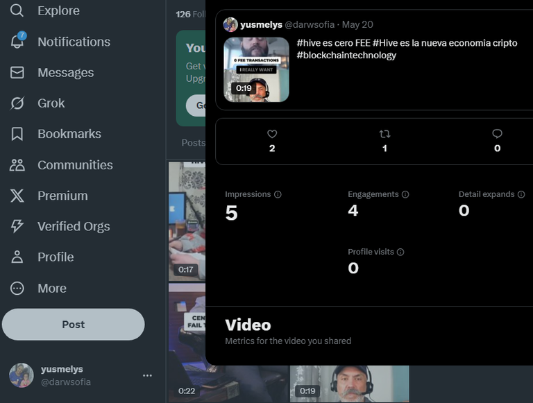The height and width of the screenshot is (403, 533).
Task: Click the Grok icon in sidebar
Action: (x=17, y=103)
